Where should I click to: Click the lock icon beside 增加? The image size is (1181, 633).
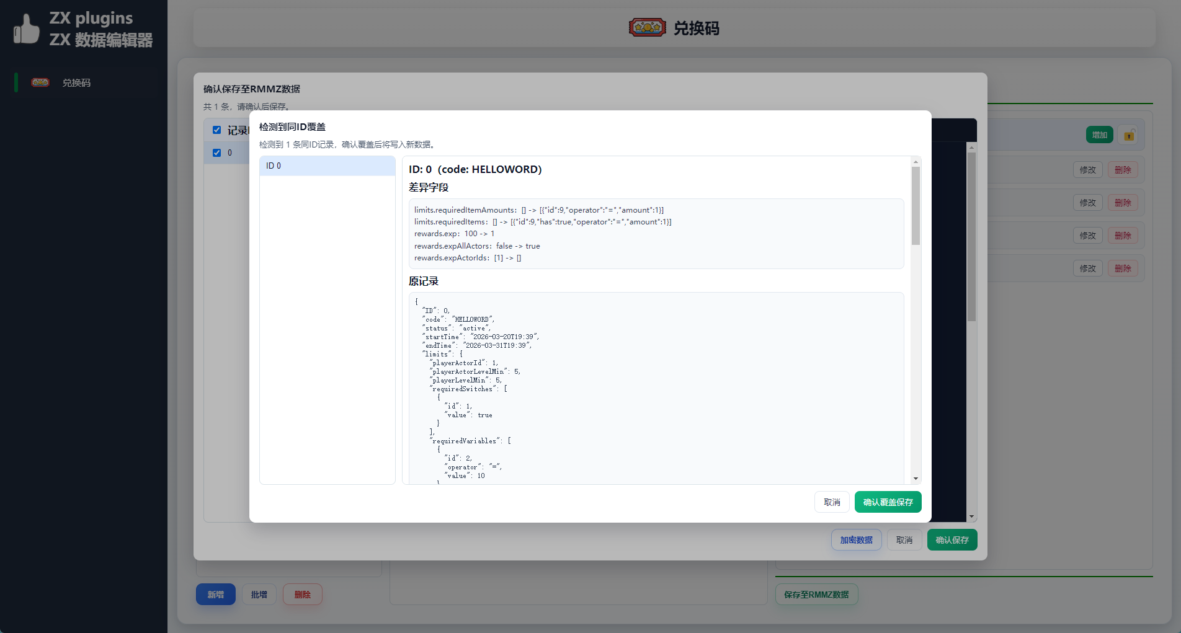tap(1129, 135)
